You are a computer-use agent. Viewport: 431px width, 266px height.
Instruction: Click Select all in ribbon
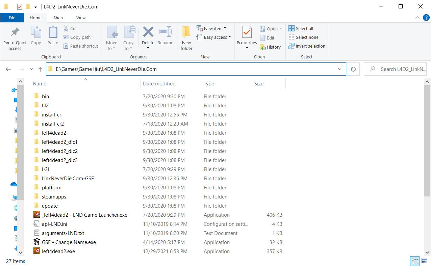[301, 28]
